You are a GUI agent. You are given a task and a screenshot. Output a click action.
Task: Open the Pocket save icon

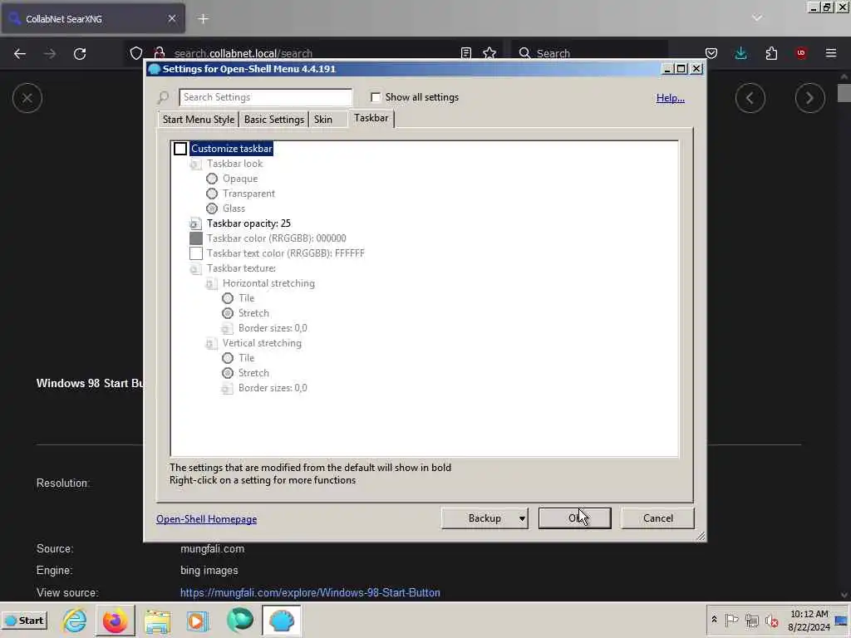point(711,53)
